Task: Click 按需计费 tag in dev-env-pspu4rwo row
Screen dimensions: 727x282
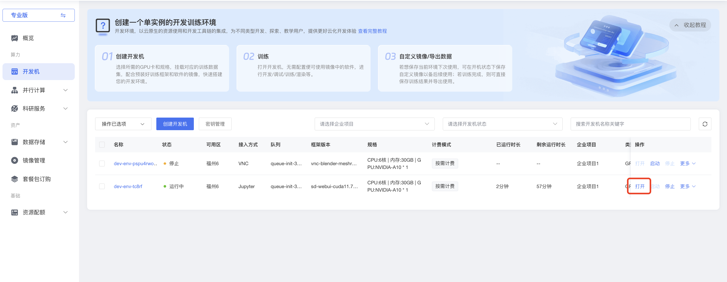Action: [x=445, y=163]
